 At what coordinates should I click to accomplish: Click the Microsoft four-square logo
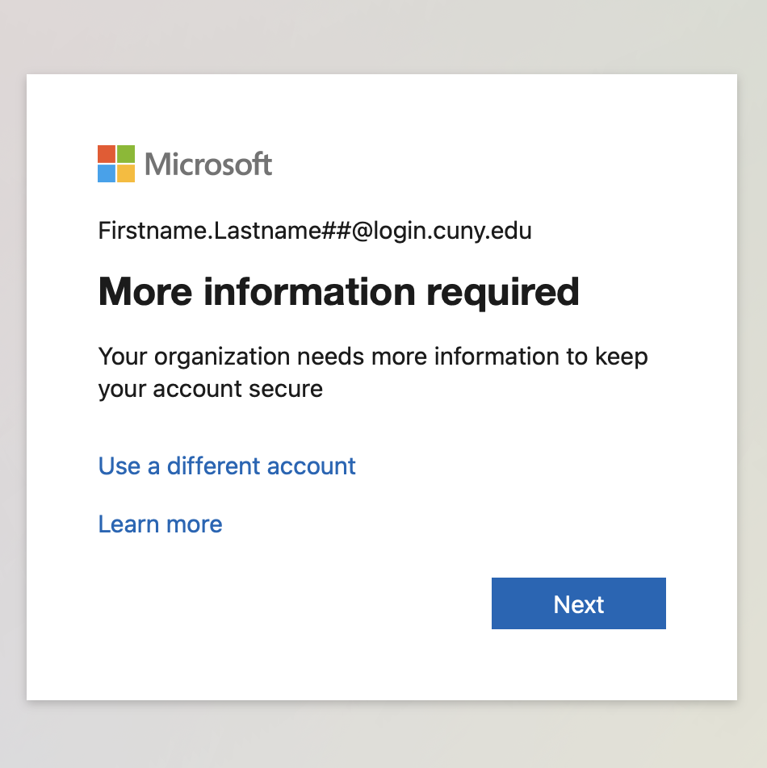coord(116,164)
